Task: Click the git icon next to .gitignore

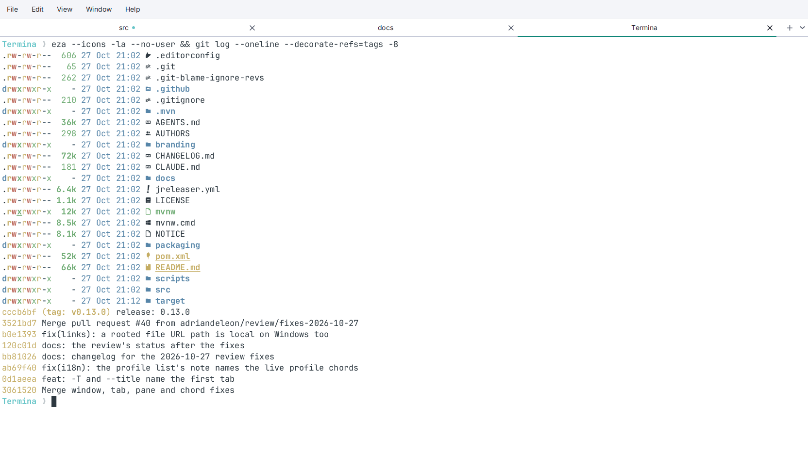Action: click(x=148, y=100)
